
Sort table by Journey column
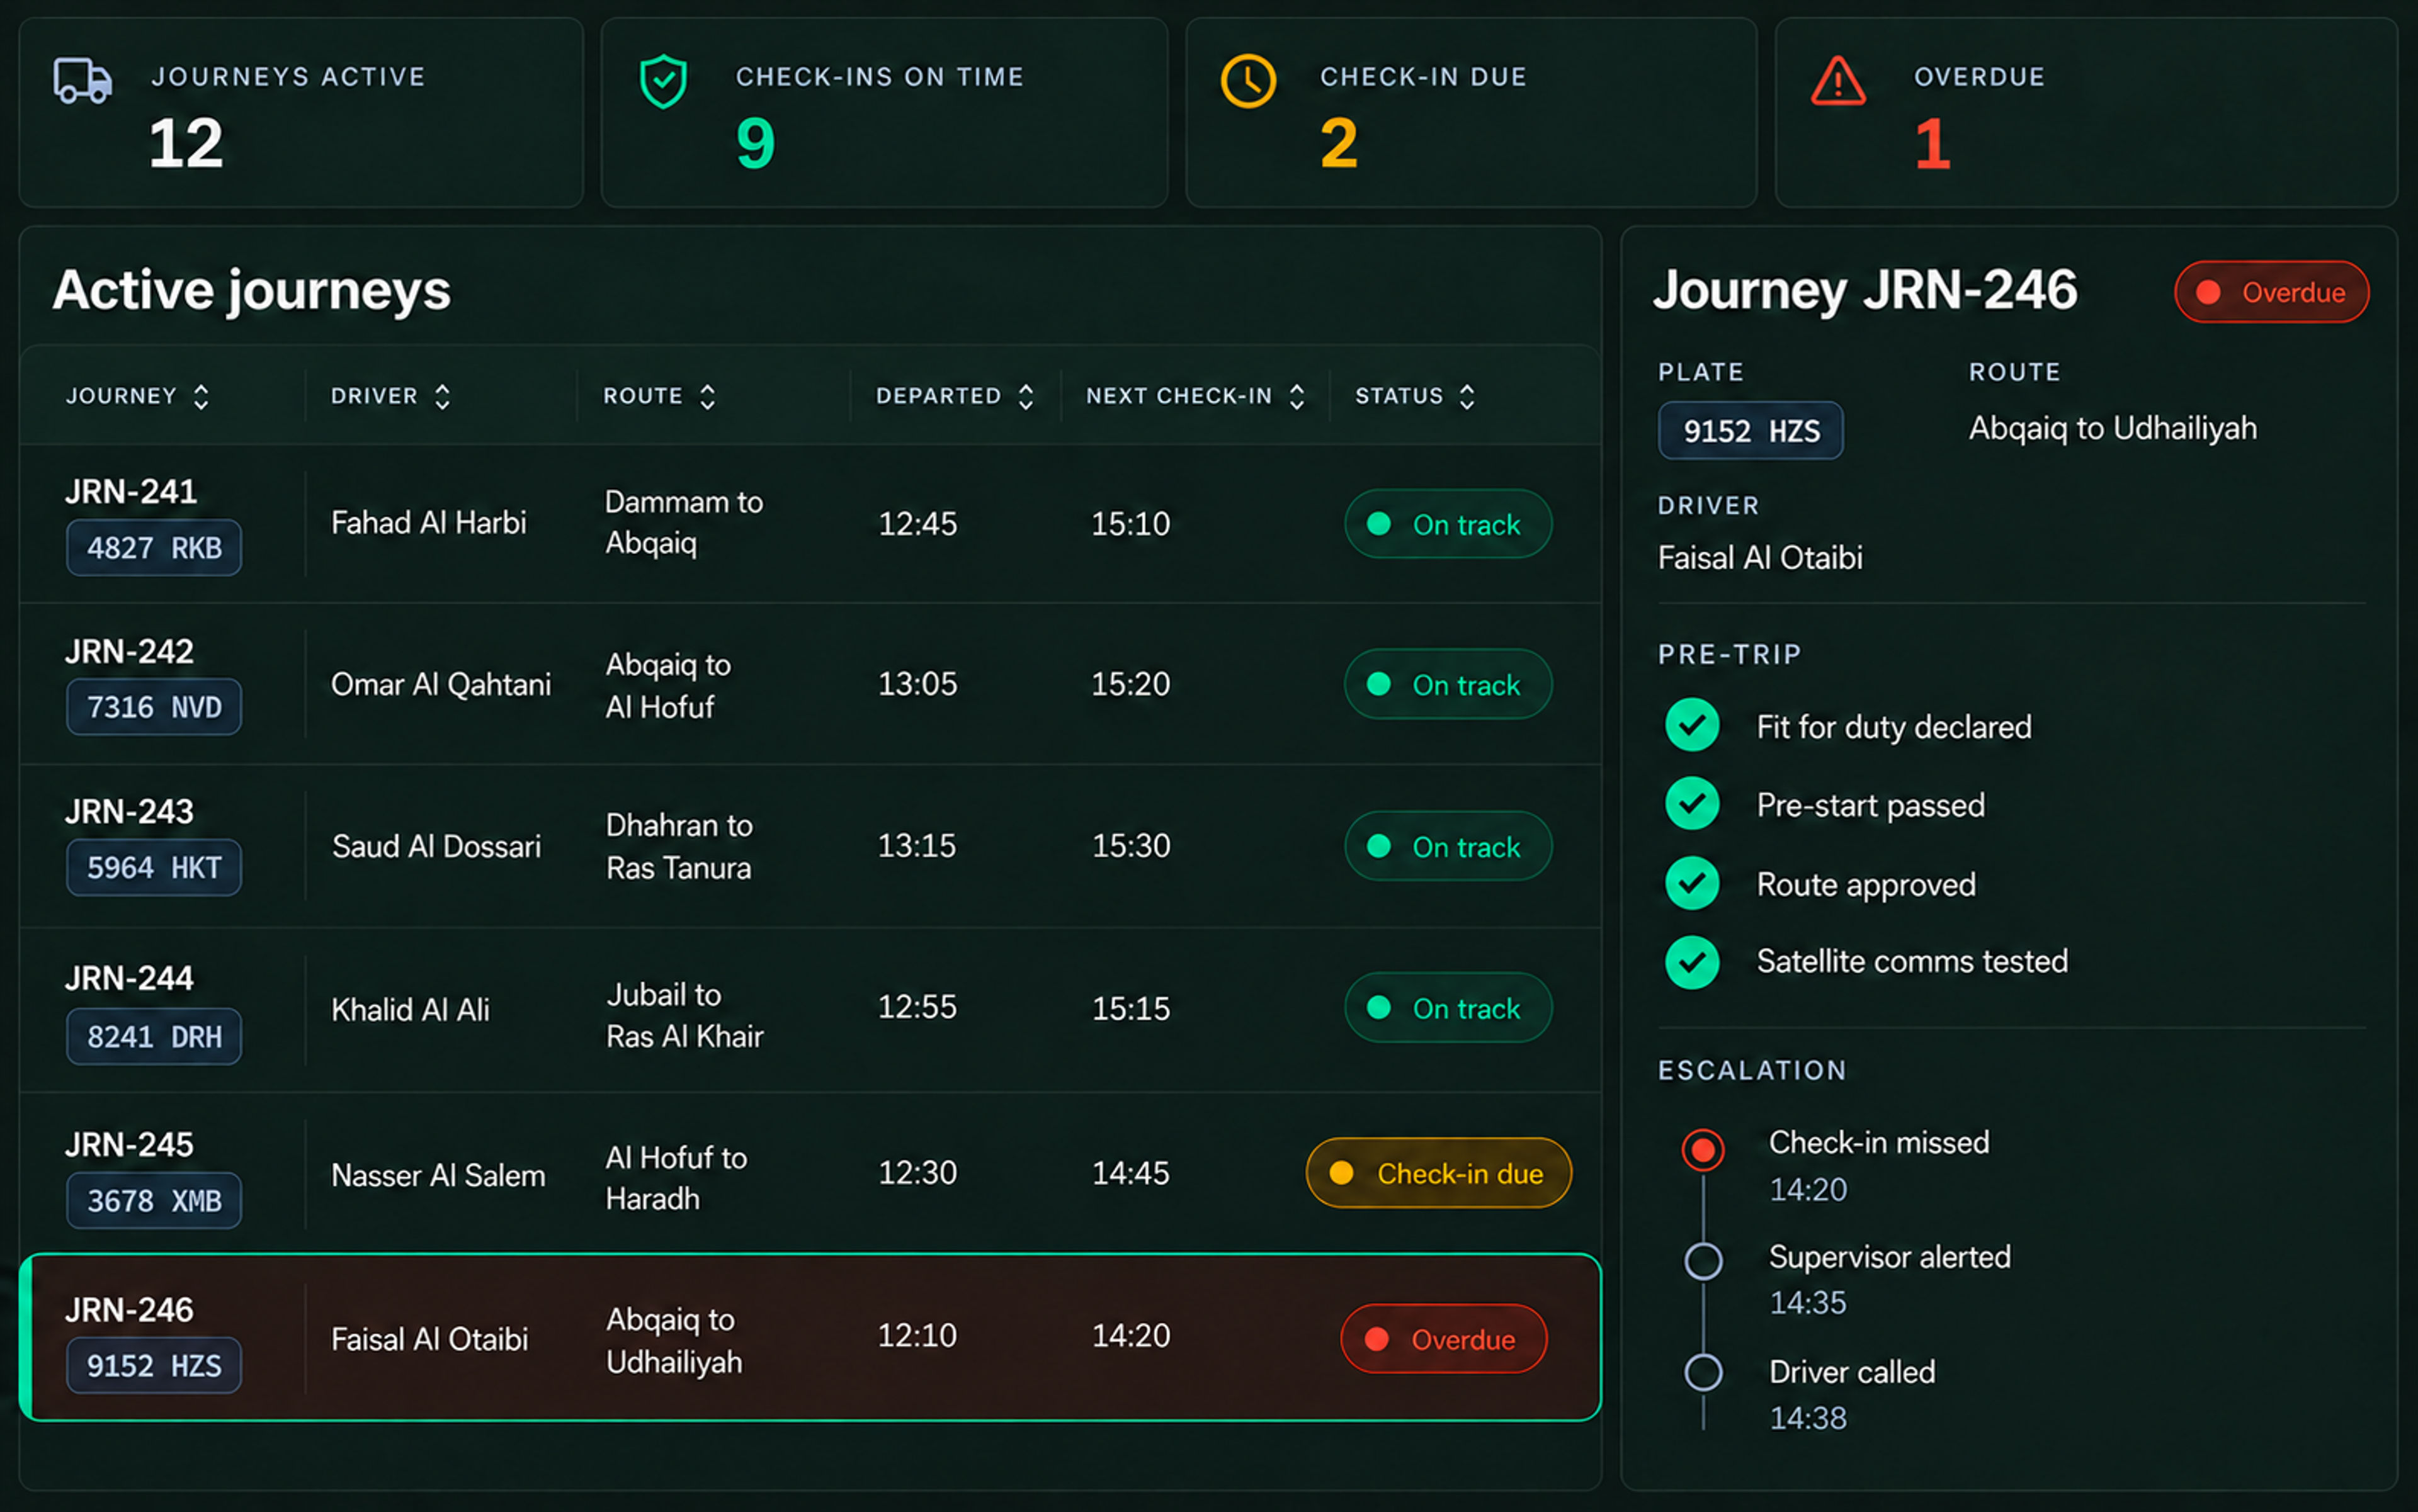[x=201, y=396]
